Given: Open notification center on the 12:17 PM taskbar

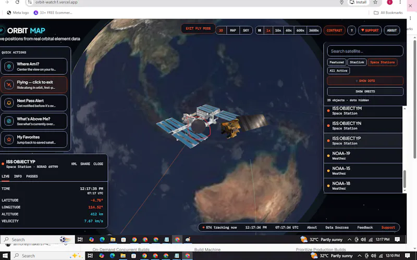Looking at the screenshot, I should (x=397, y=240).
